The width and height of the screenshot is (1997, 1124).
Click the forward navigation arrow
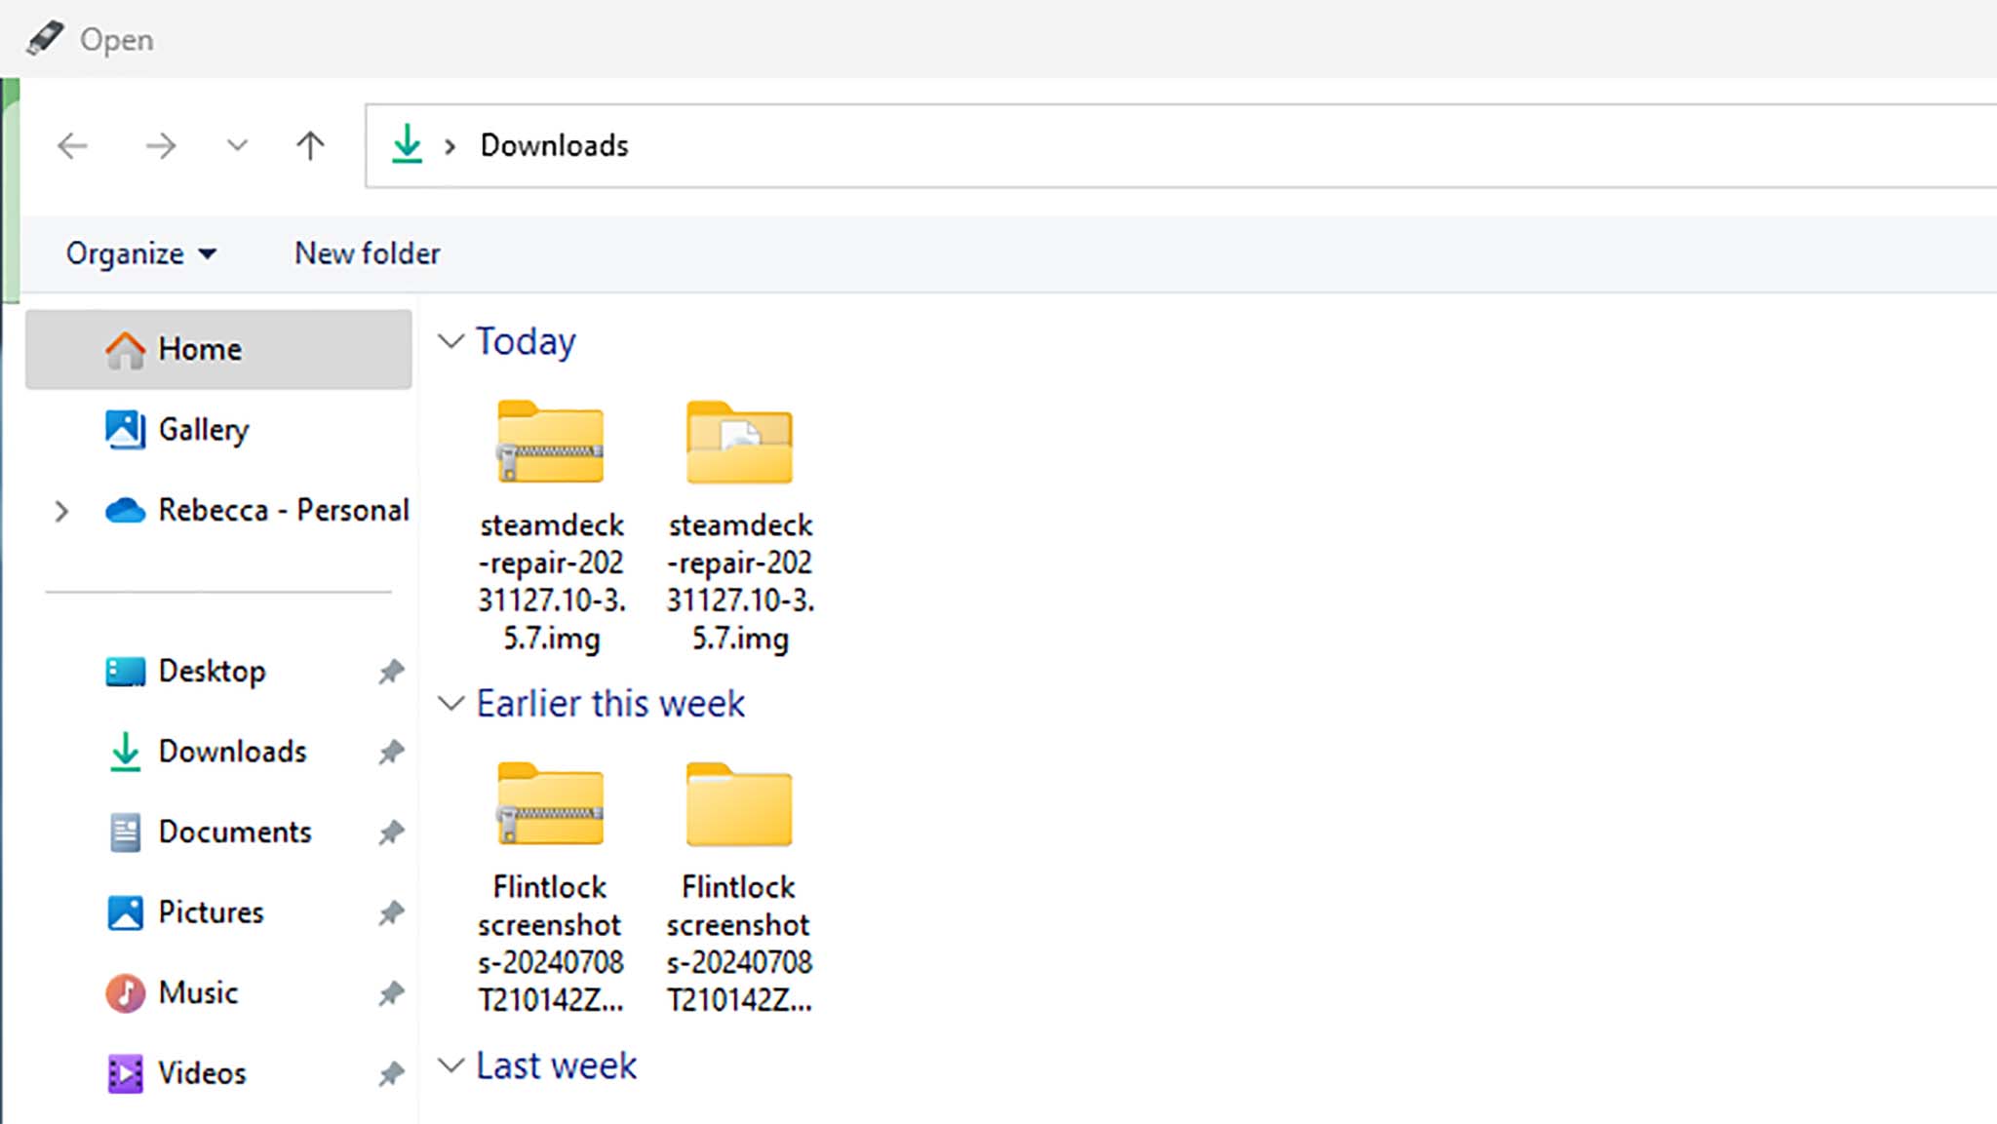pyautogui.click(x=161, y=144)
